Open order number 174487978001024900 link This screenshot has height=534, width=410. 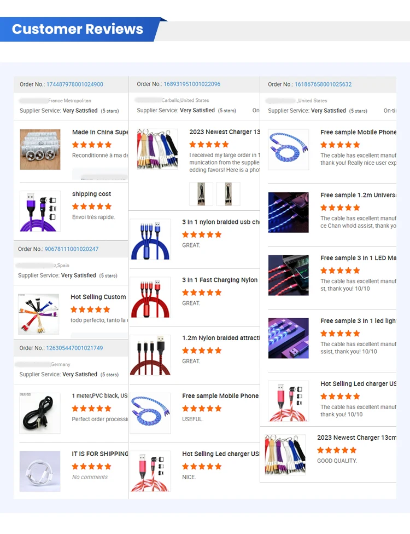pyautogui.click(x=75, y=84)
